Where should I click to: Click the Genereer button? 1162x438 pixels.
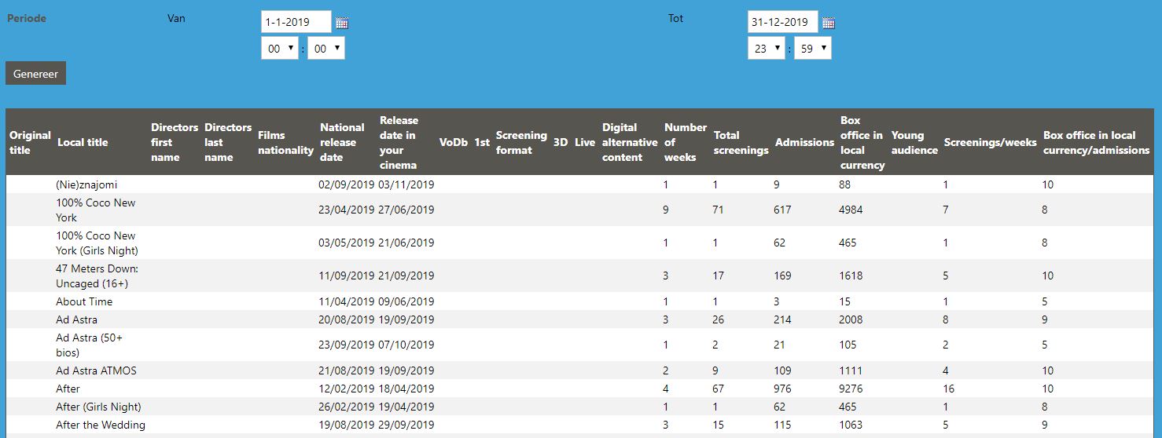[x=36, y=73]
